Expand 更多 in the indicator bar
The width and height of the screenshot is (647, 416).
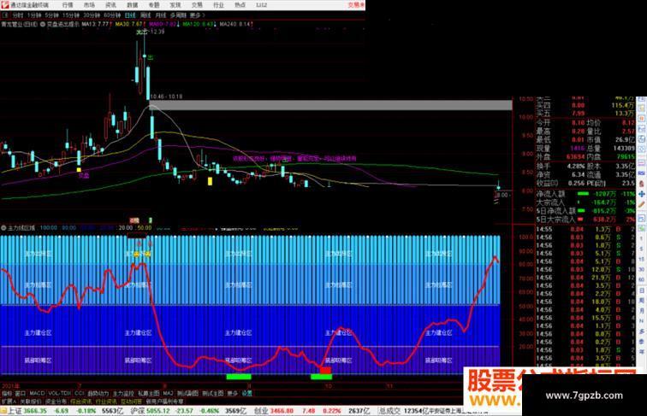232,394
